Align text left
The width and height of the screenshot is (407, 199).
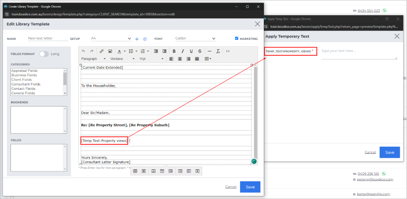click(x=171, y=59)
